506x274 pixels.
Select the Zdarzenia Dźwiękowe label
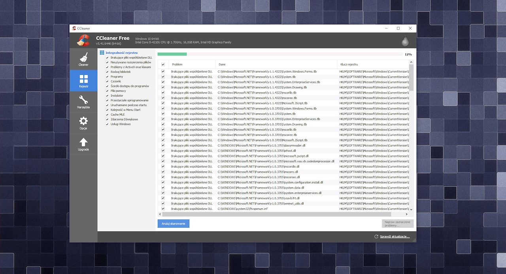click(x=124, y=119)
